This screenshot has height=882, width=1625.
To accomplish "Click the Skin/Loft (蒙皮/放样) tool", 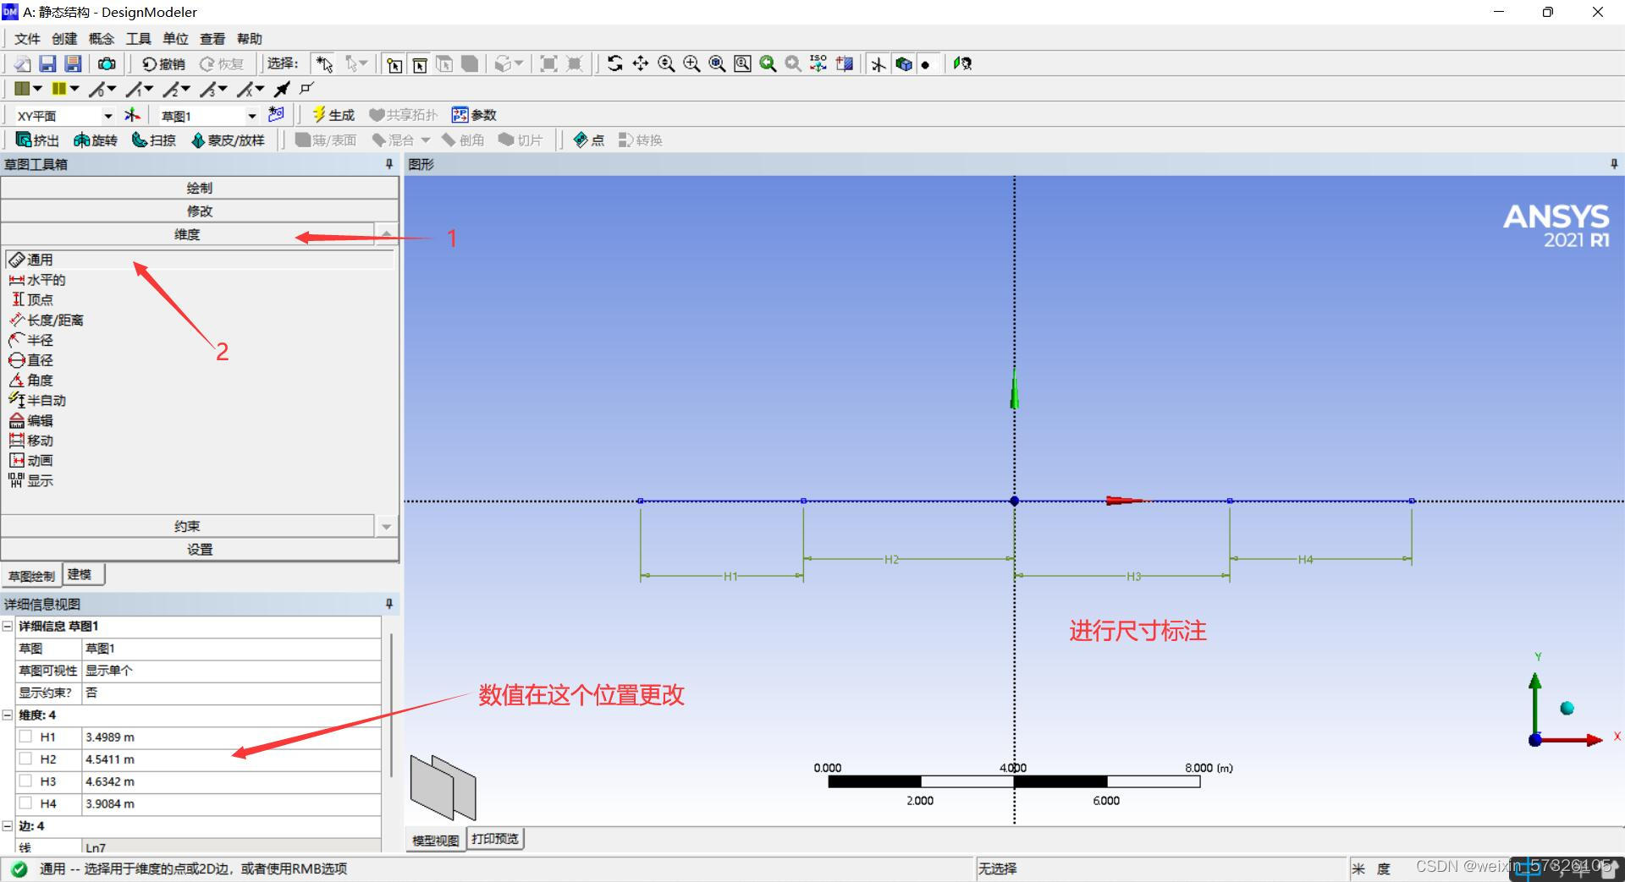I will coord(229,140).
